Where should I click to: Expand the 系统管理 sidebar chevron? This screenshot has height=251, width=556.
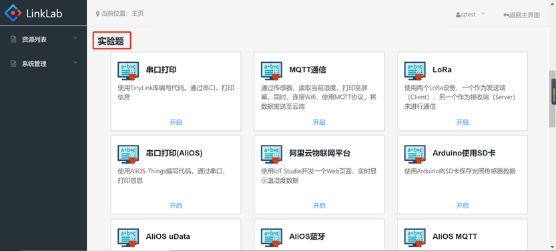(x=75, y=62)
